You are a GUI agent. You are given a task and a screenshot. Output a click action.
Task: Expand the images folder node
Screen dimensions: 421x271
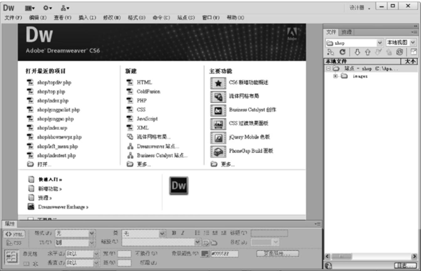click(336, 76)
